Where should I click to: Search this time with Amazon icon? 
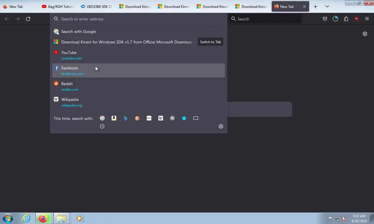(x=114, y=118)
